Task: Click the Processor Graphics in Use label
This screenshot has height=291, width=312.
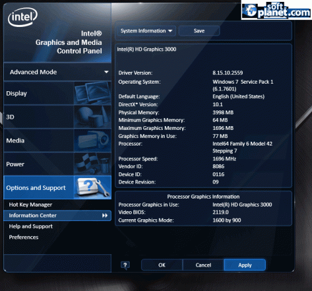Action: pos(149,205)
